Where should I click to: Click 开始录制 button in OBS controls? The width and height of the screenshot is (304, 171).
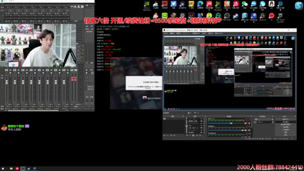click(x=286, y=127)
